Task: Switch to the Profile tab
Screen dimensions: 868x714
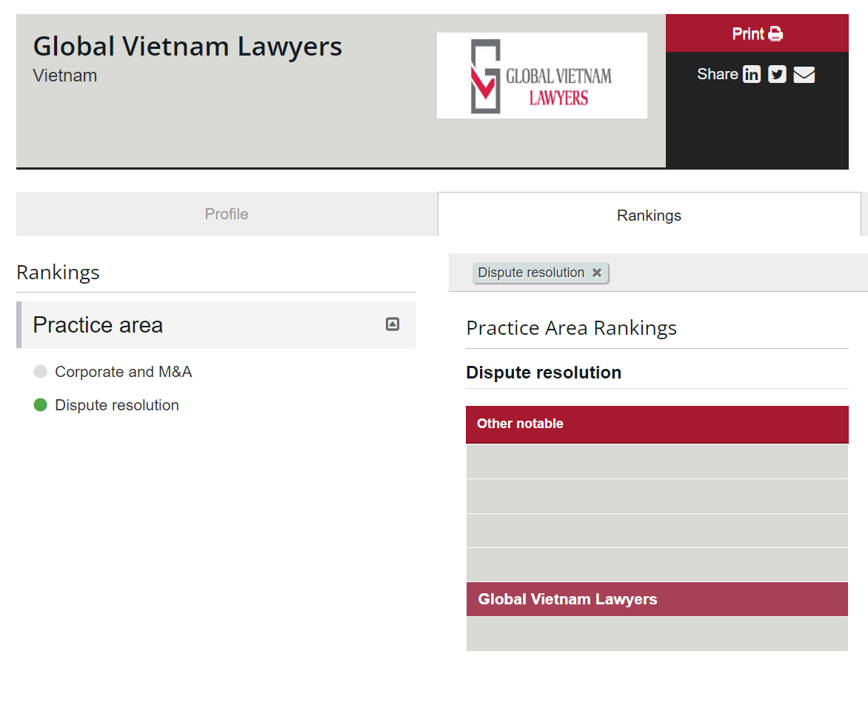Action: coord(227,214)
